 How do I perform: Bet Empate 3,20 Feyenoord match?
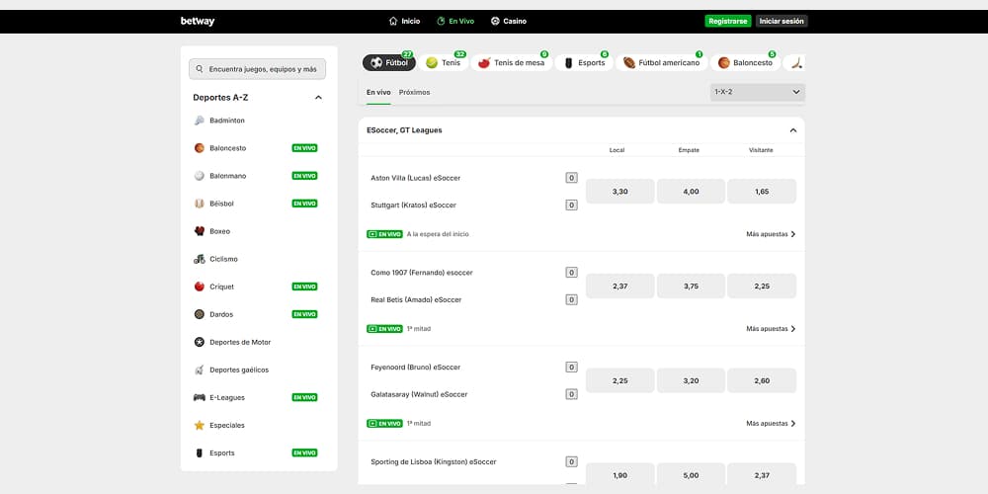tap(691, 380)
